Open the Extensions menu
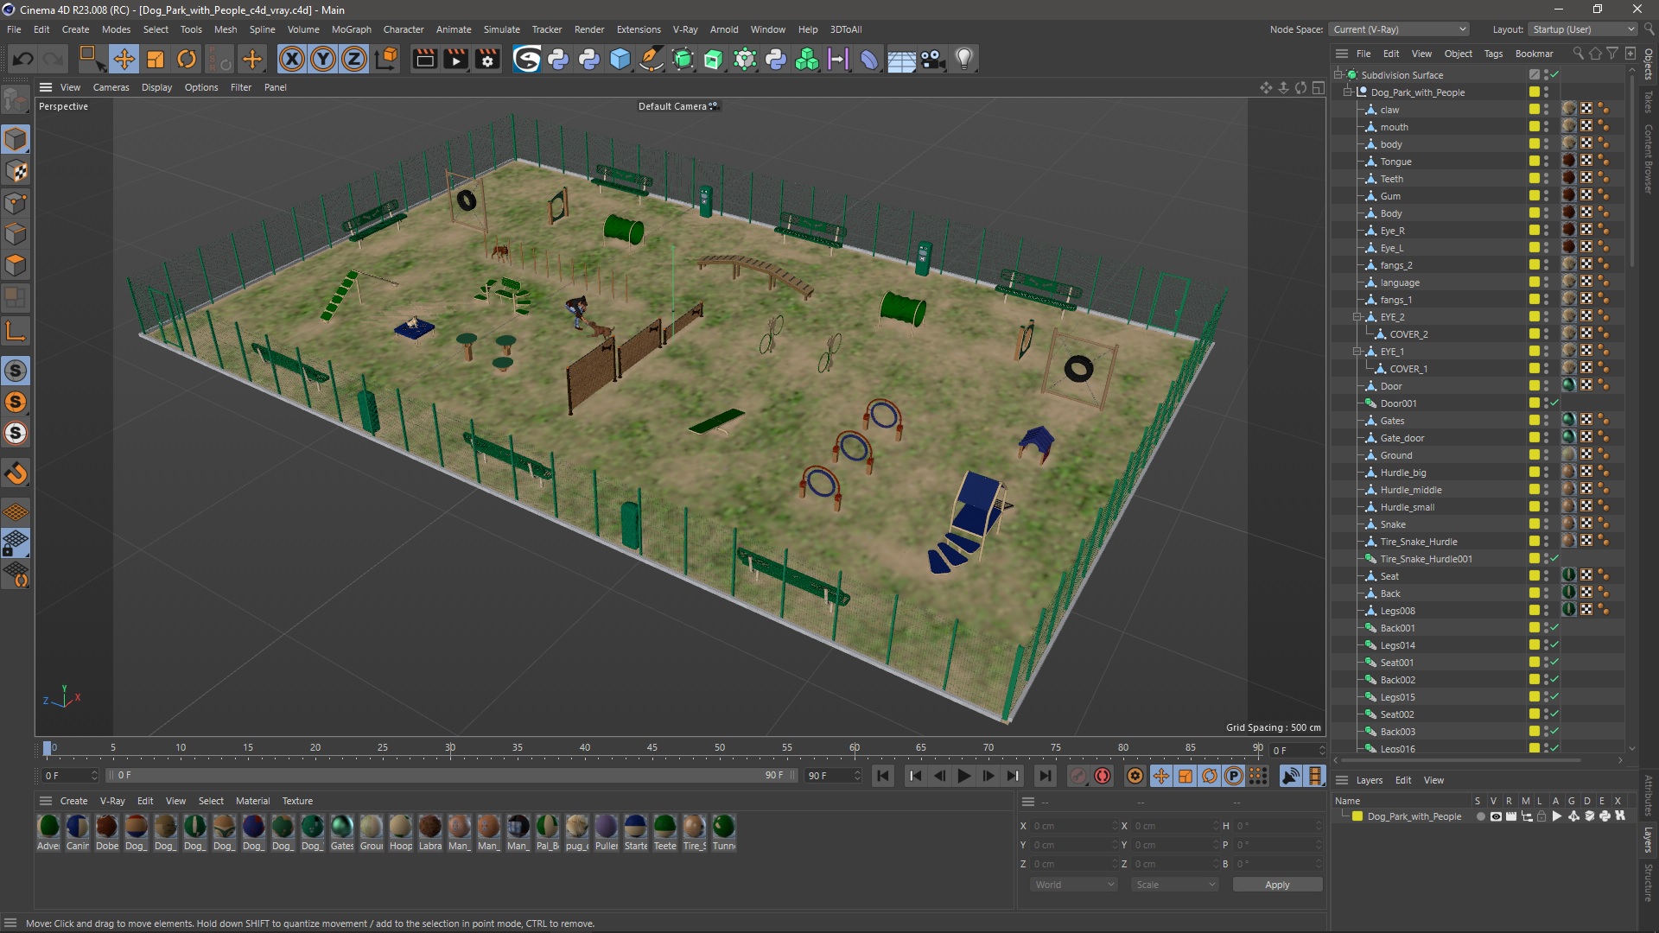This screenshot has height=933, width=1659. [639, 29]
